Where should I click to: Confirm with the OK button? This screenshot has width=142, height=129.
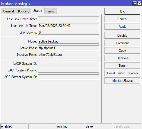(122, 12)
